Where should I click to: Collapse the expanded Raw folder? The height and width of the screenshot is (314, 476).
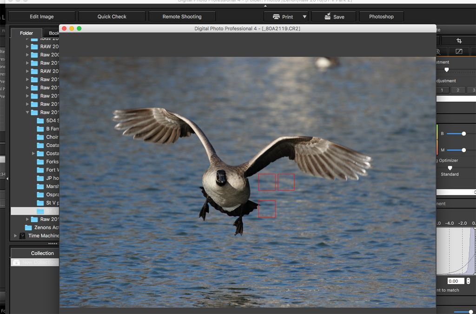coord(27,113)
